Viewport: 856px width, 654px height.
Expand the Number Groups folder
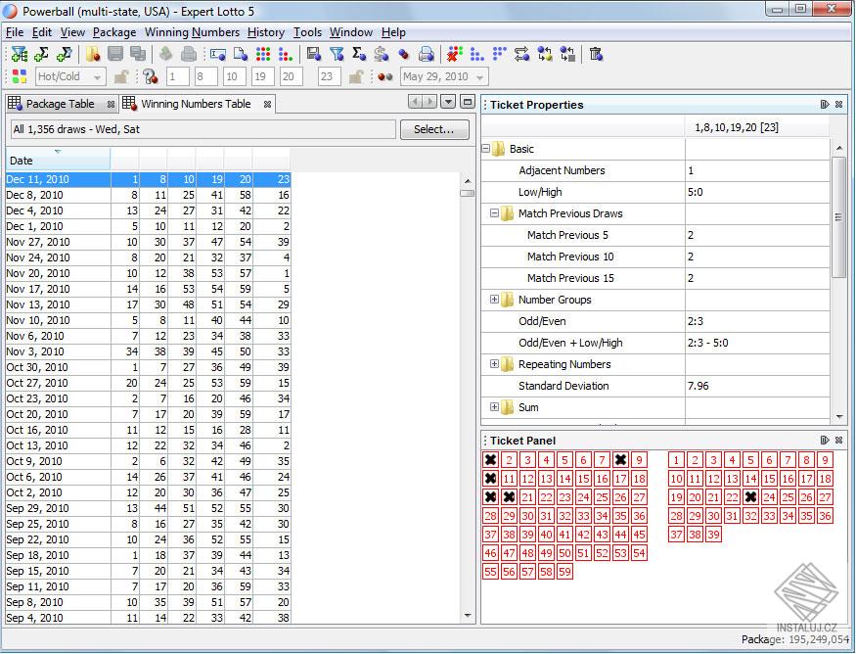(x=495, y=300)
